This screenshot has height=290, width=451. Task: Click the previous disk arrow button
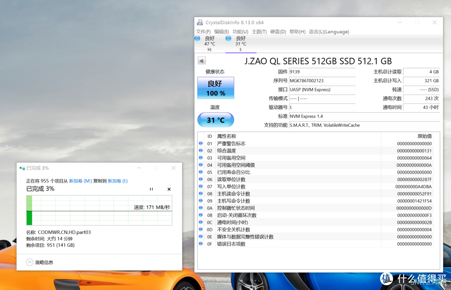(x=202, y=61)
